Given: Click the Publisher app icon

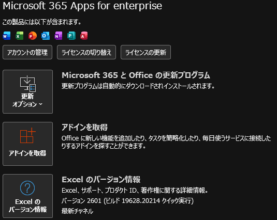Looking at the screenshot, I should coord(71,36).
